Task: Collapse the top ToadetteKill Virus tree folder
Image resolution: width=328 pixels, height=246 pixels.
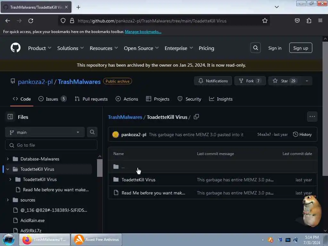Action: (x=8, y=169)
